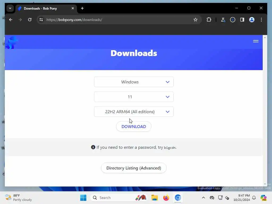Launch Firefox from the taskbar
272x204 pixels.
[166, 198]
